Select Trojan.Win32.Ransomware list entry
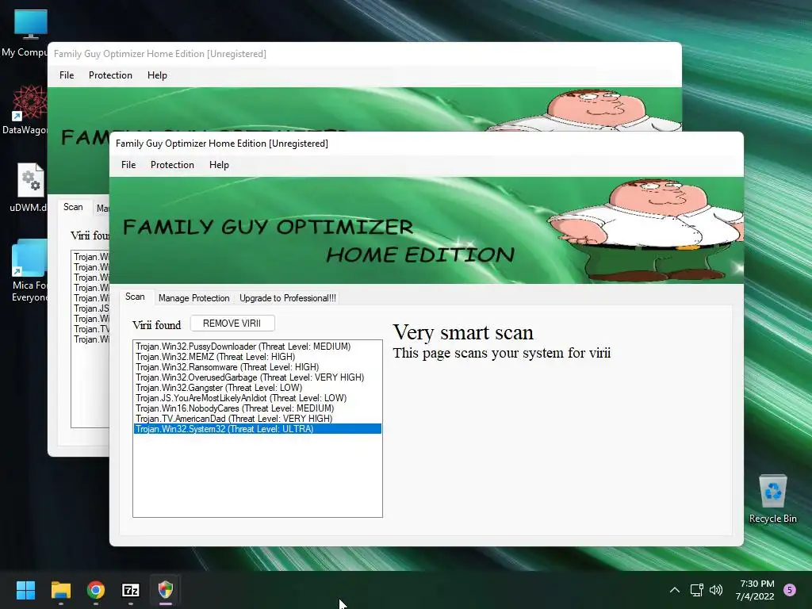The image size is (812, 609). click(258, 367)
